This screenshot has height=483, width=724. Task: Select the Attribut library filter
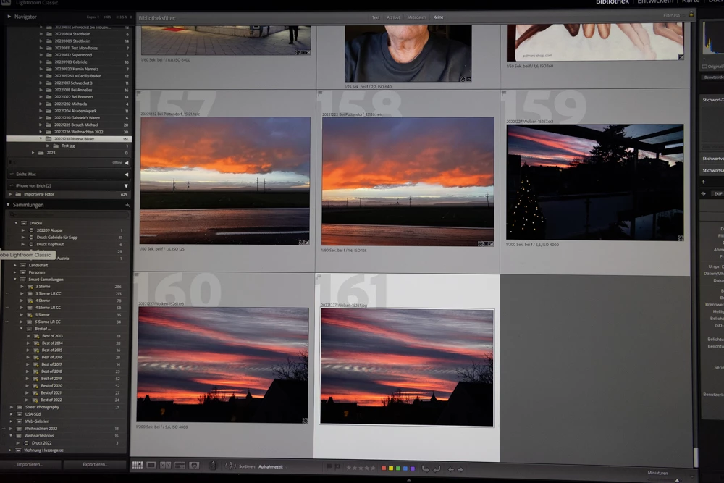click(393, 17)
